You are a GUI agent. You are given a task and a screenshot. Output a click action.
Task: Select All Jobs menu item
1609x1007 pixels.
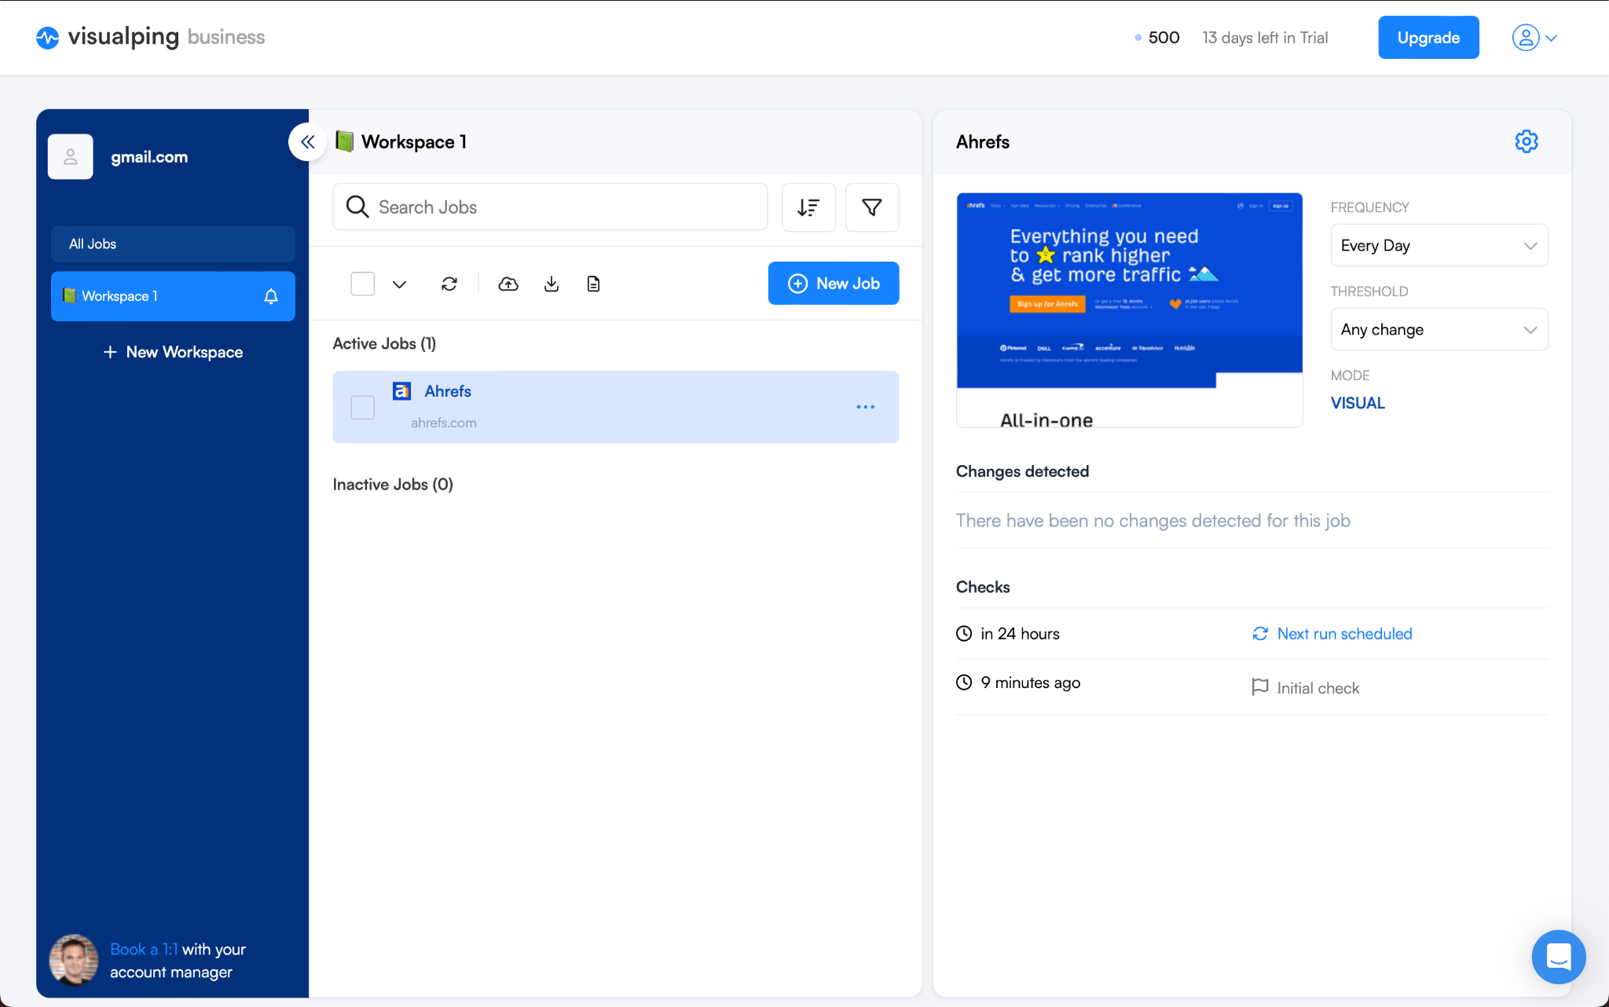172,244
